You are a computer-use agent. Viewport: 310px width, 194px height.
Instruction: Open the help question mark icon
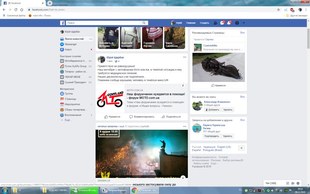(237, 23)
